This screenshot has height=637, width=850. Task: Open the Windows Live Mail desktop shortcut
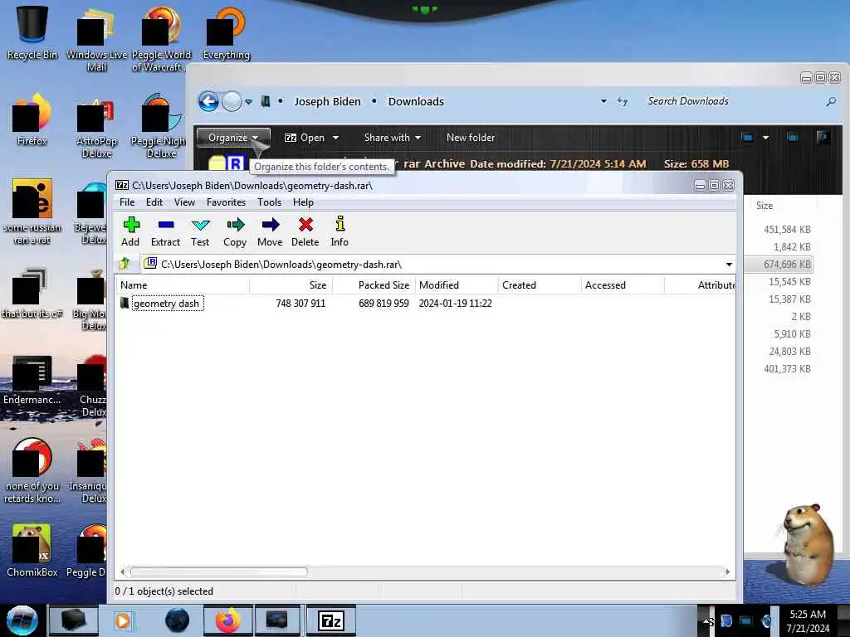(96, 39)
